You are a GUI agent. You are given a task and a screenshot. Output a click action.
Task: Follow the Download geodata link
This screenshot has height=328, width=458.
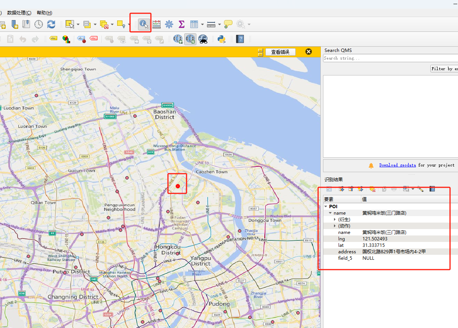pyautogui.click(x=397, y=165)
